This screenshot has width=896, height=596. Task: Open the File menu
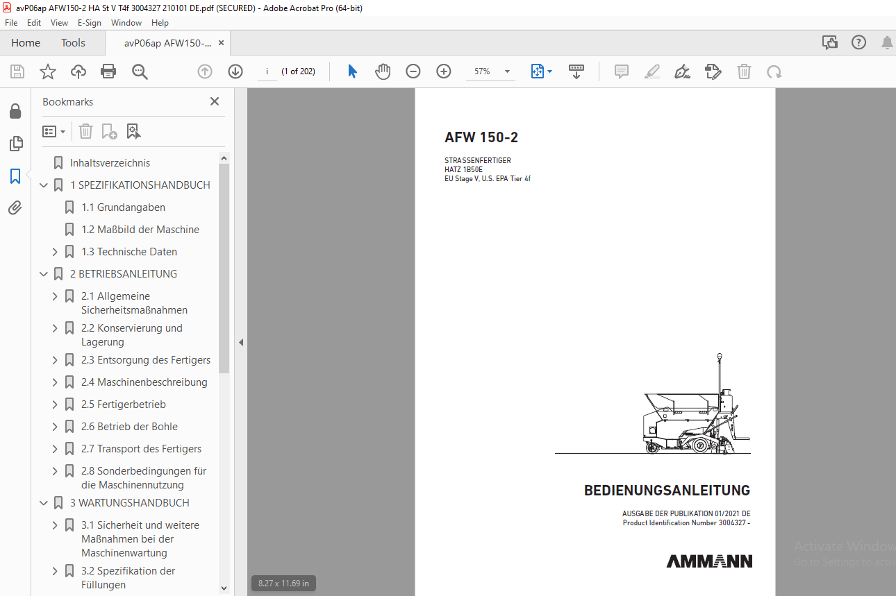11,23
